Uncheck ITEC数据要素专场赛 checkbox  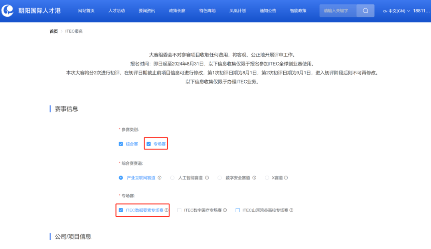pyautogui.click(x=121, y=210)
